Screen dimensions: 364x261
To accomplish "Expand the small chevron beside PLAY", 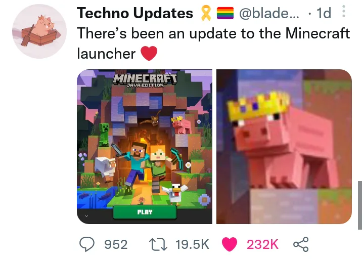I will 86,216.
